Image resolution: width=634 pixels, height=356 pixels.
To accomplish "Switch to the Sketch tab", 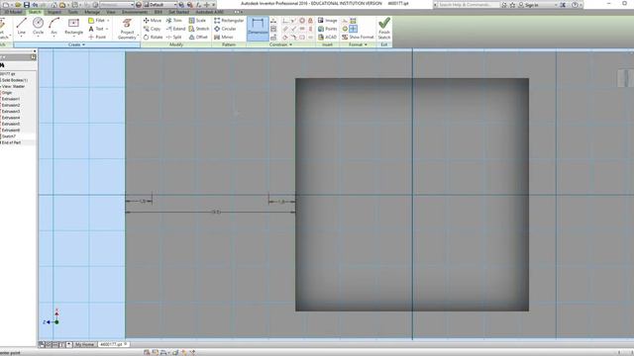I will click(x=35, y=12).
